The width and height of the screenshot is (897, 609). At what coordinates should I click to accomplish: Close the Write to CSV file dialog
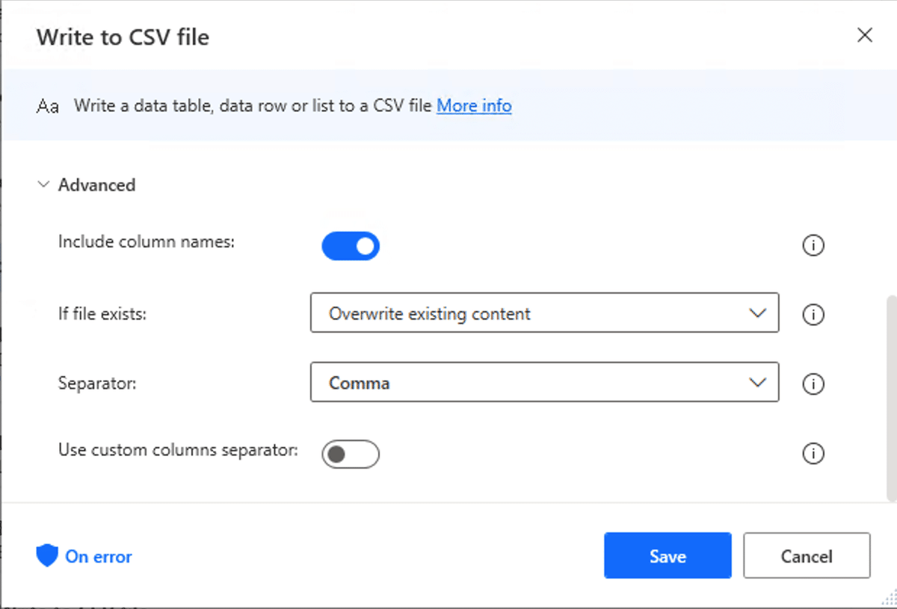pyautogui.click(x=864, y=35)
